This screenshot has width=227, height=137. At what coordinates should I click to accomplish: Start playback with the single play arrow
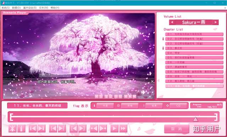coord(114,128)
